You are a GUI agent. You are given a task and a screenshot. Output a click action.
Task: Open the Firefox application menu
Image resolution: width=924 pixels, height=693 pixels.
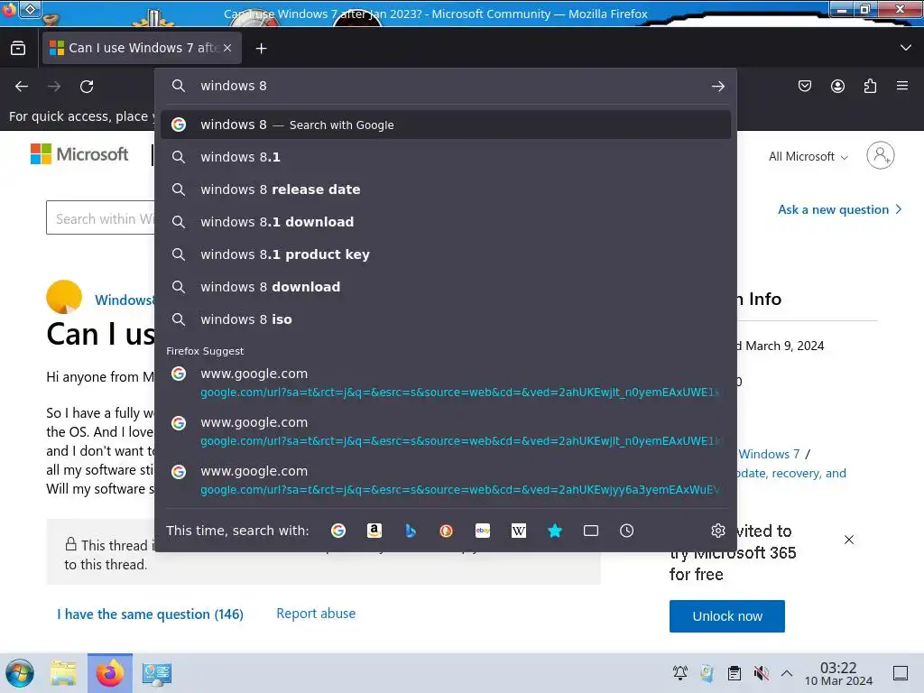(902, 86)
